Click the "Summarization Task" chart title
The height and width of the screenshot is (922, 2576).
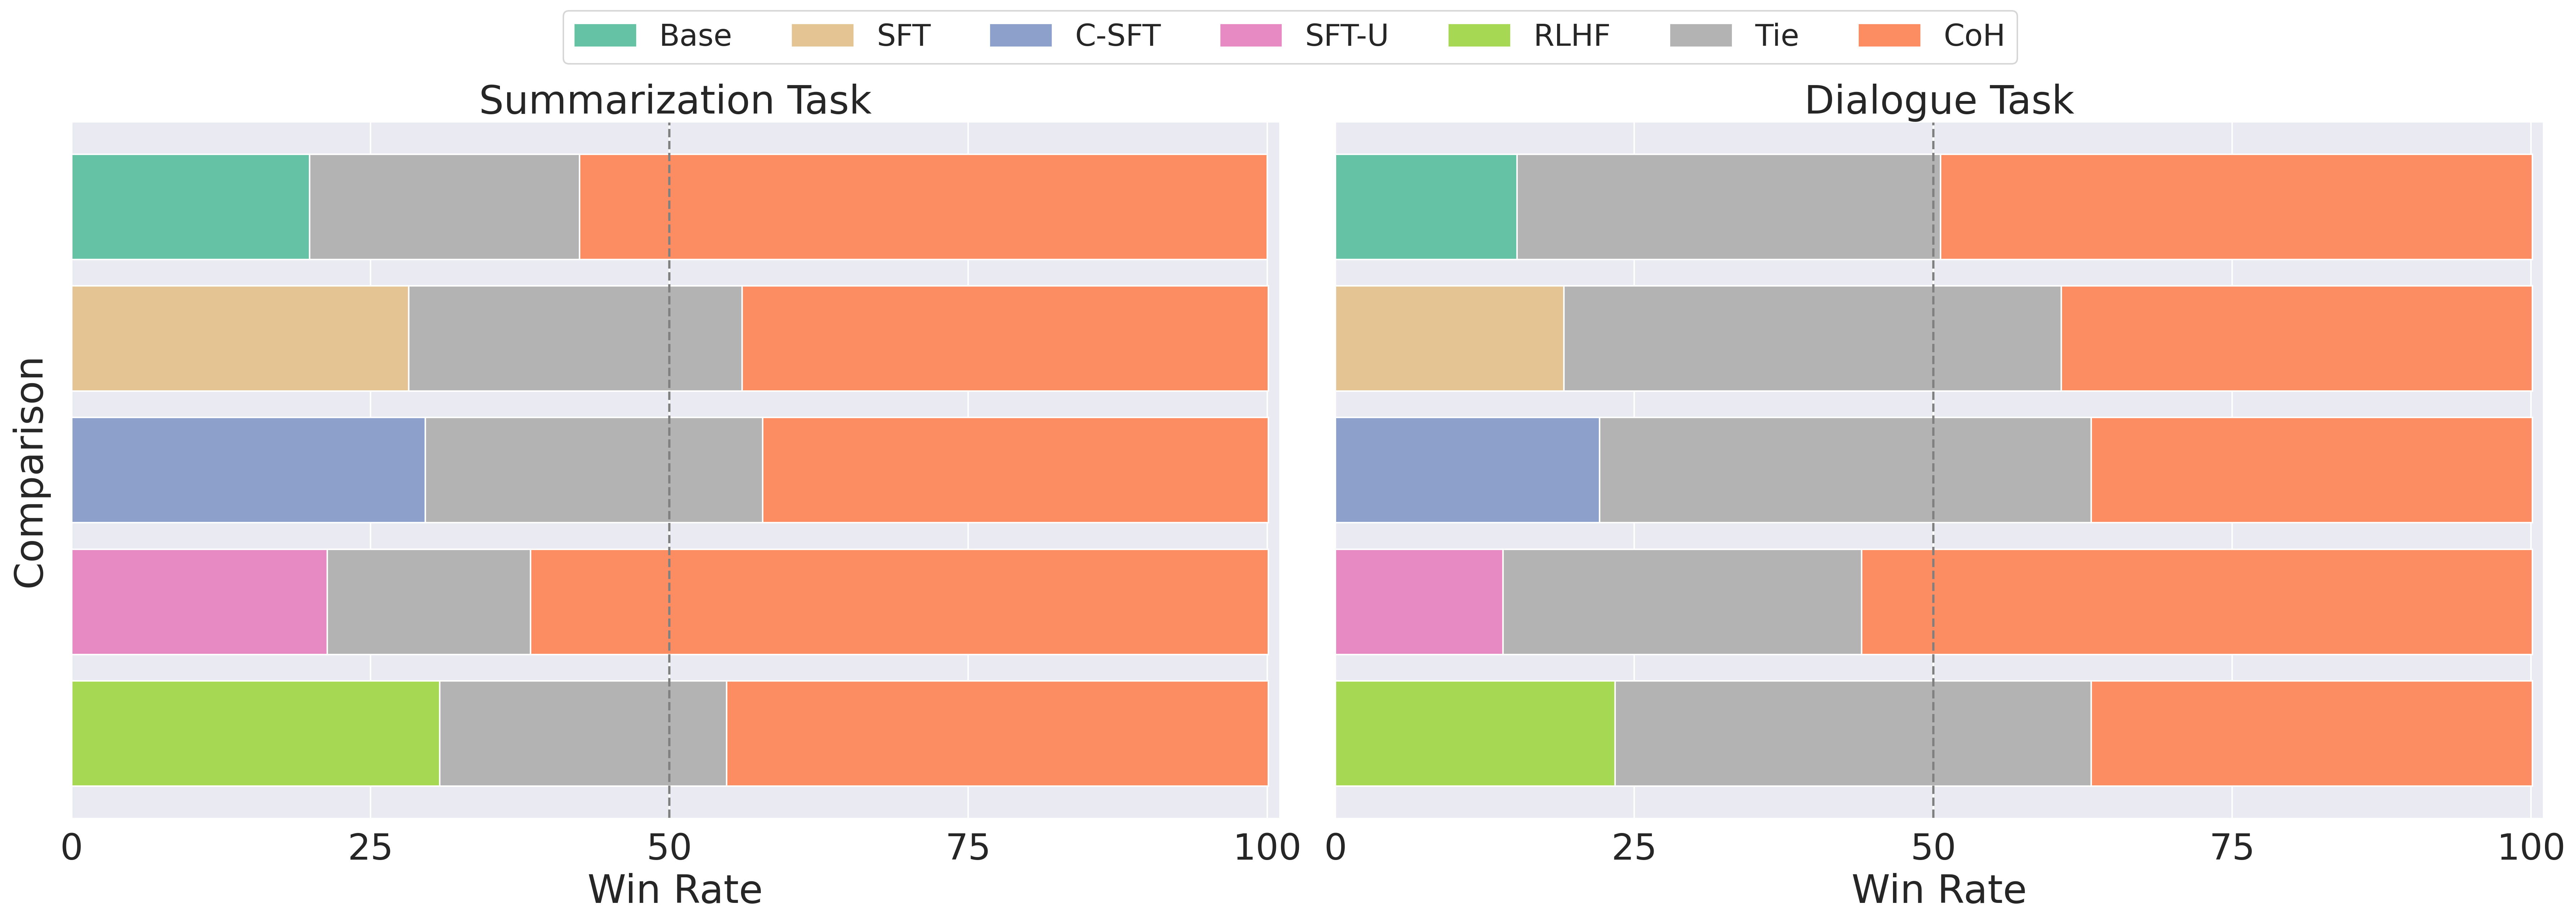pos(675,101)
